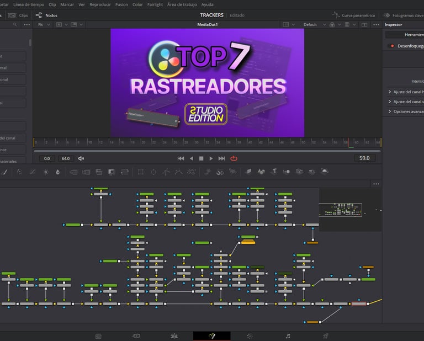Click the render range bar below ruler
Image resolution: width=424 pixels, height=341 pixels.
click(207, 151)
